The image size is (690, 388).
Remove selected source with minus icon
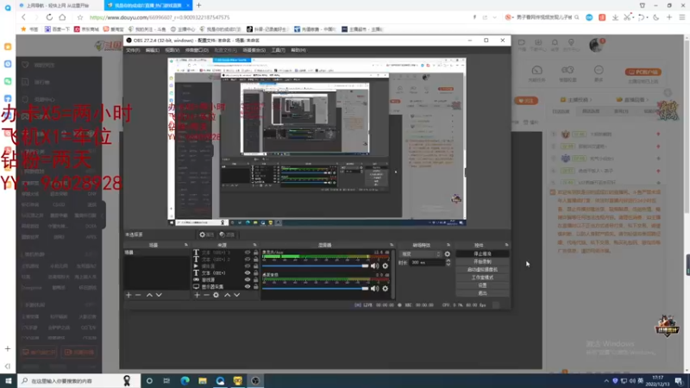tap(206, 295)
